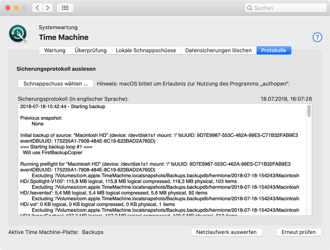Click the 'Time Machine' title text
Viewport: 330px width, 250px height.
coord(64,37)
